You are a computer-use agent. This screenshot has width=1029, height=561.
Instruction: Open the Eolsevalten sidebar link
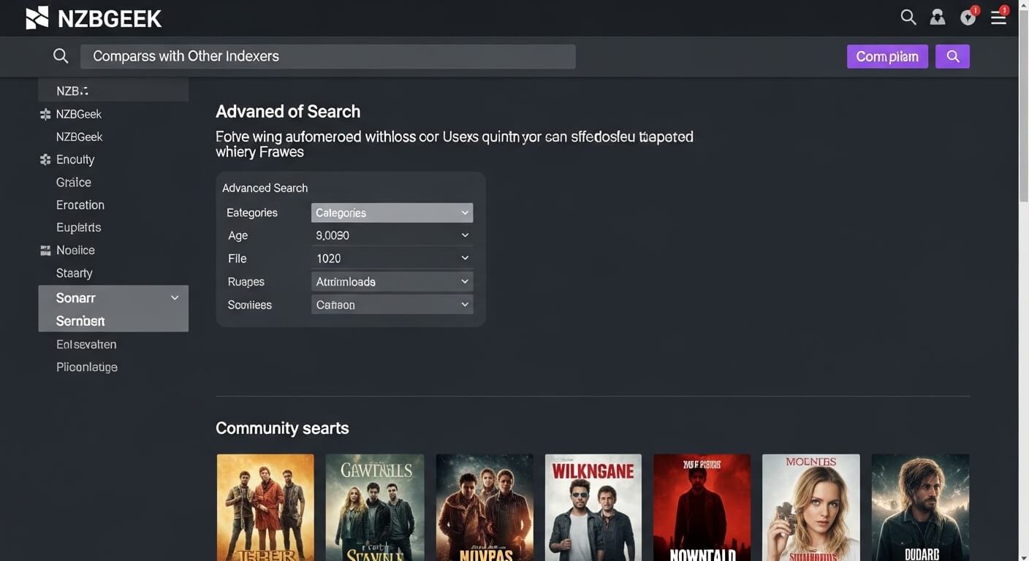click(x=86, y=344)
